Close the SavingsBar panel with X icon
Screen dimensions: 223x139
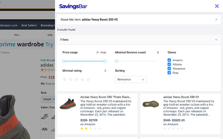pyautogui.click(x=217, y=6)
